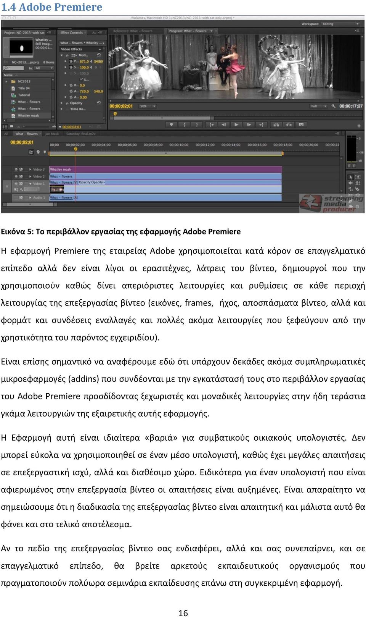Open the Button Editor plus icon
Screen dimensions: 366x617
tap(359, 126)
